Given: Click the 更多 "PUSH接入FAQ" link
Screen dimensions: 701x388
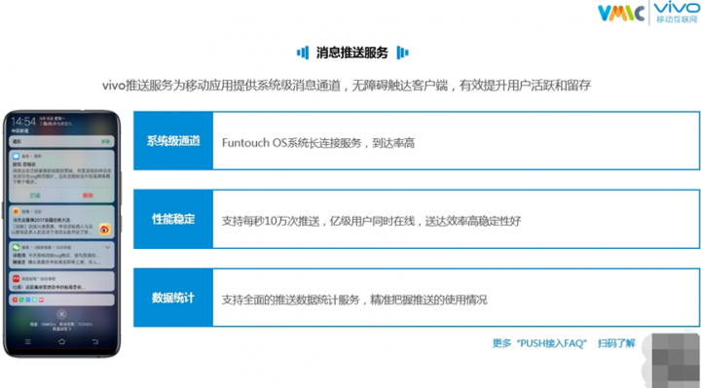Looking at the screenshot, I should (539, 343).
